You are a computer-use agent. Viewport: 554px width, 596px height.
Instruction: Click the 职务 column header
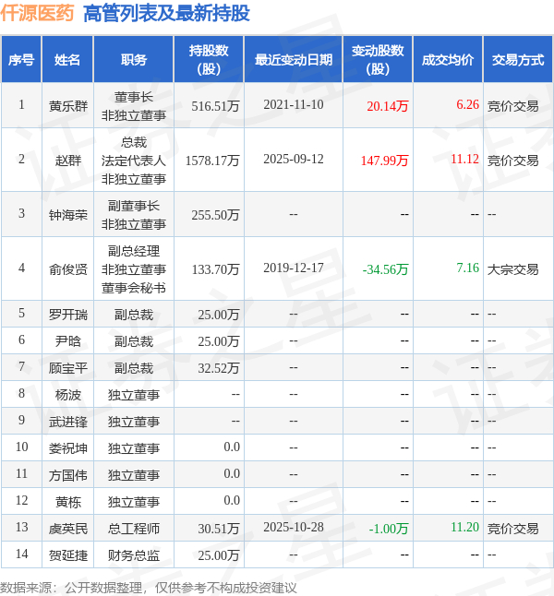coord(134,60)
